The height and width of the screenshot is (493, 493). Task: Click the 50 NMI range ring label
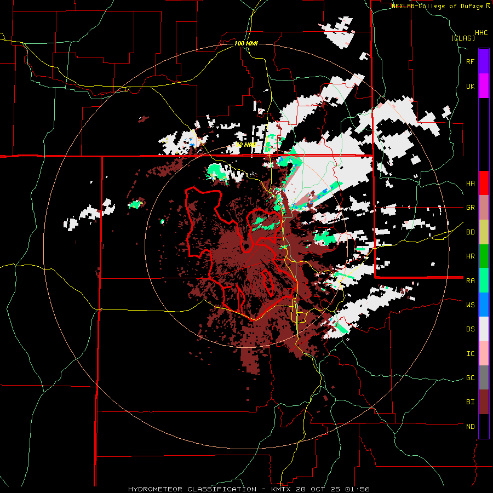pos(246,145)
